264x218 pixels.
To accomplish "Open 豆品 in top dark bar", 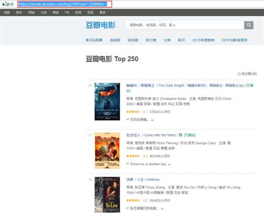I will 90,13.
